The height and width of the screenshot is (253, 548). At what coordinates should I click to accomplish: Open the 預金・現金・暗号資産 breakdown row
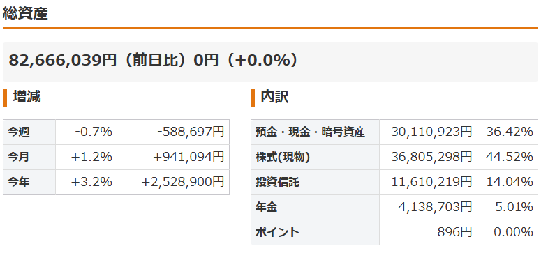point(394,132)
